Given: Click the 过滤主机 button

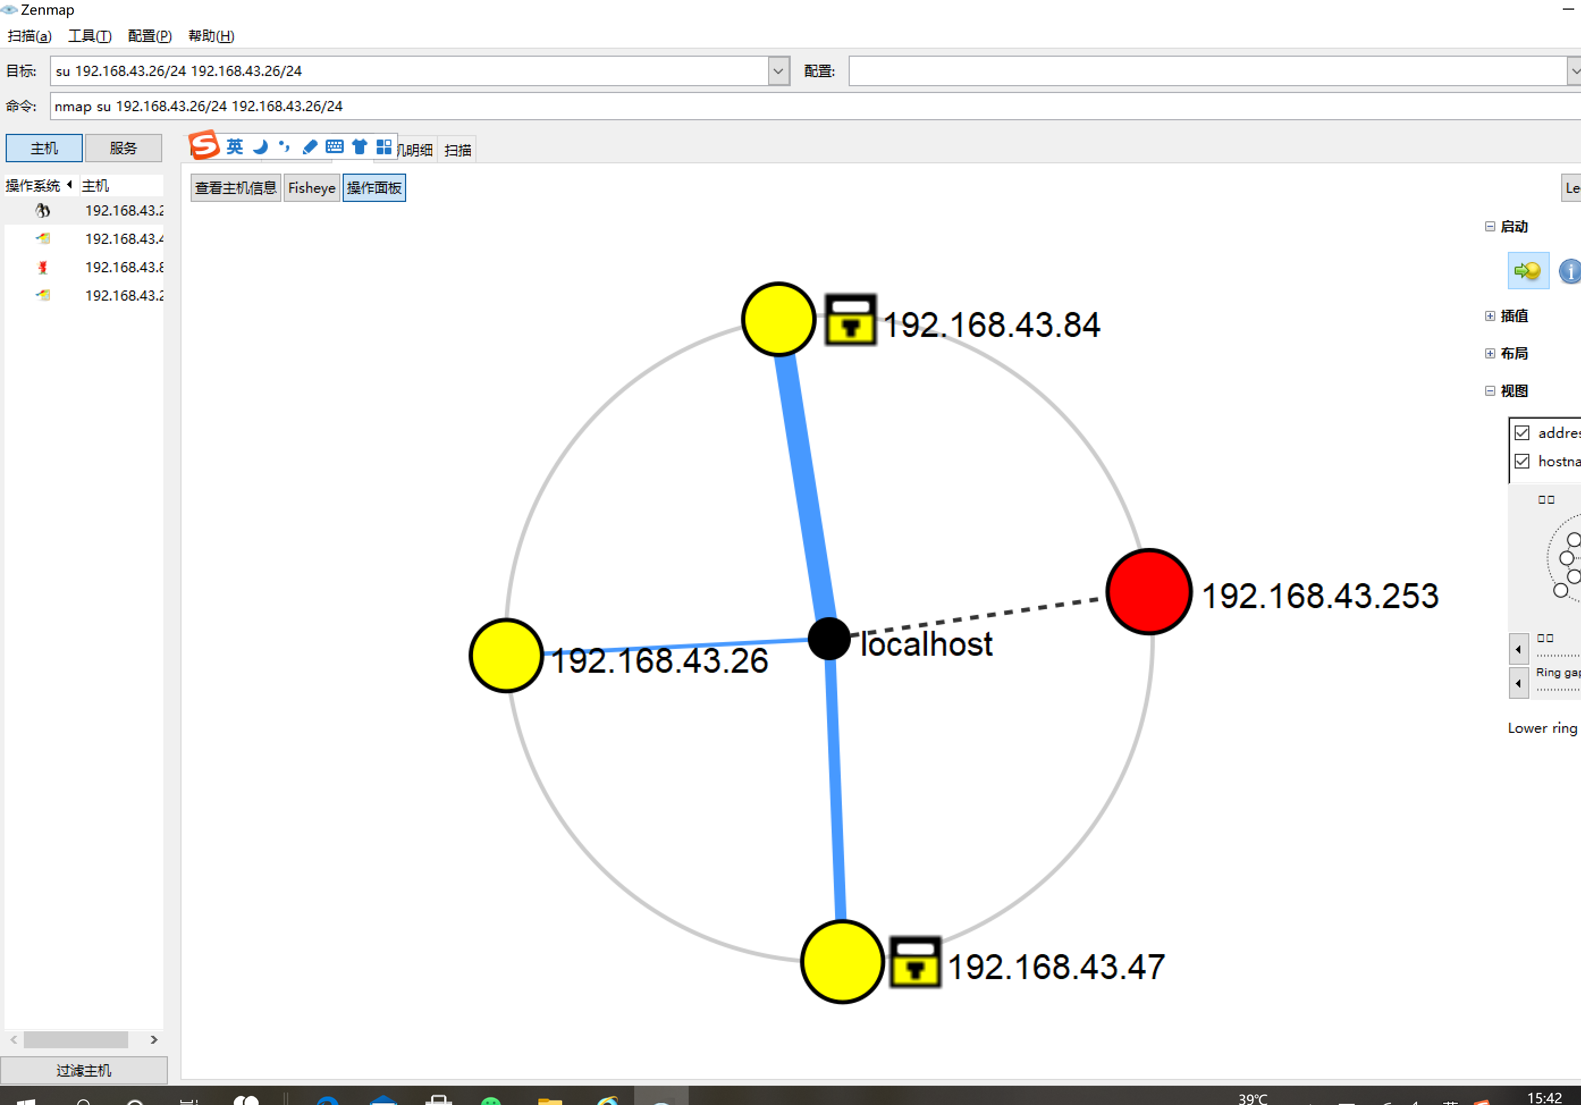Looking at the screenshot, I should [83, 1070].
